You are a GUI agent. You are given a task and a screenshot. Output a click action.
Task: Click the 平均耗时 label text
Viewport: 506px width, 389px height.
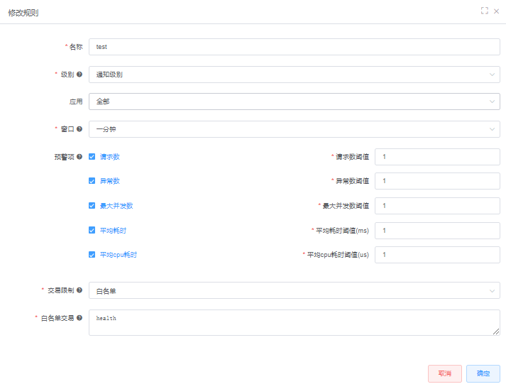pos(113,231)
